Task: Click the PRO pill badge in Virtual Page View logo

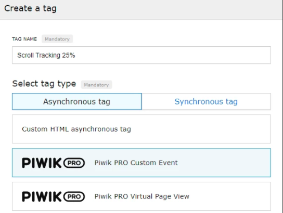Action: click(74, 196)
